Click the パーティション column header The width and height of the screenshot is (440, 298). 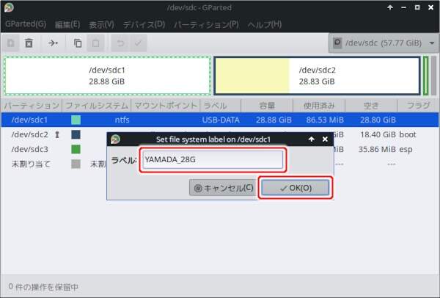[32, 106]
